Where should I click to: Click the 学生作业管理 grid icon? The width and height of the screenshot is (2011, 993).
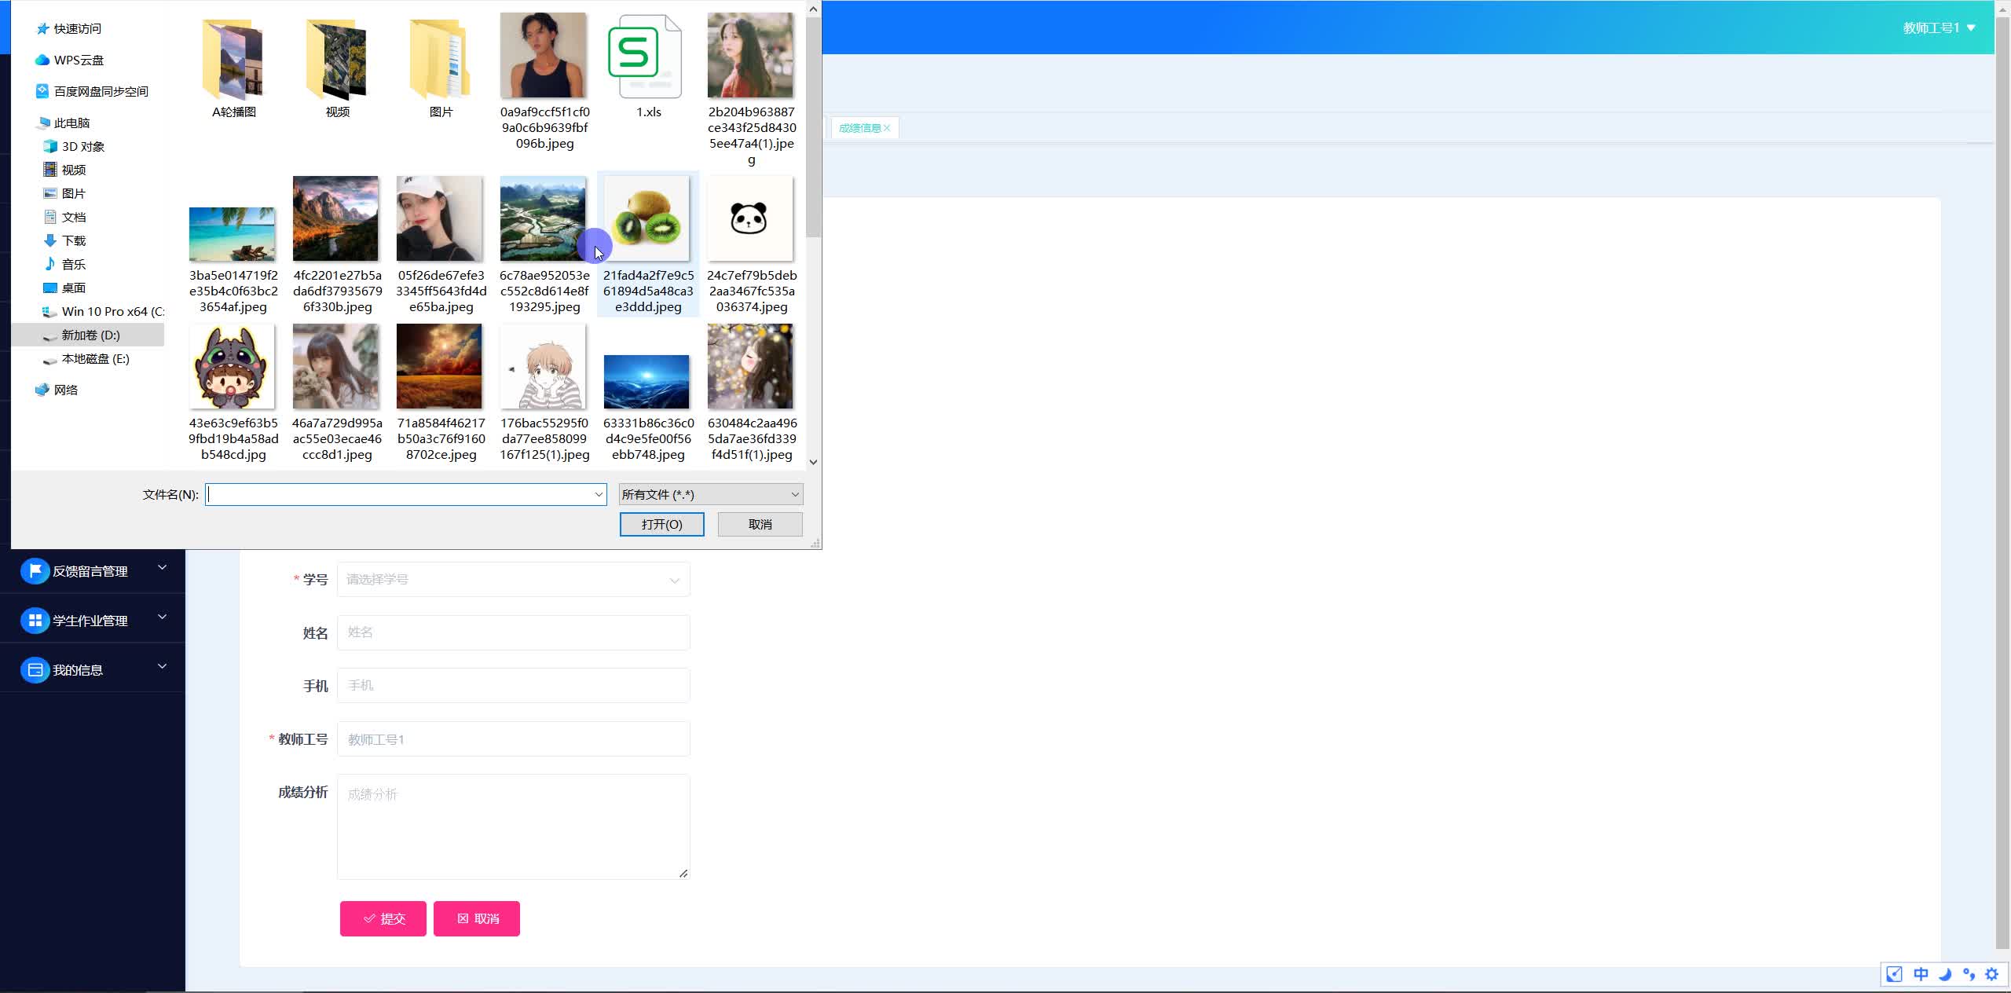coord(35,621)
